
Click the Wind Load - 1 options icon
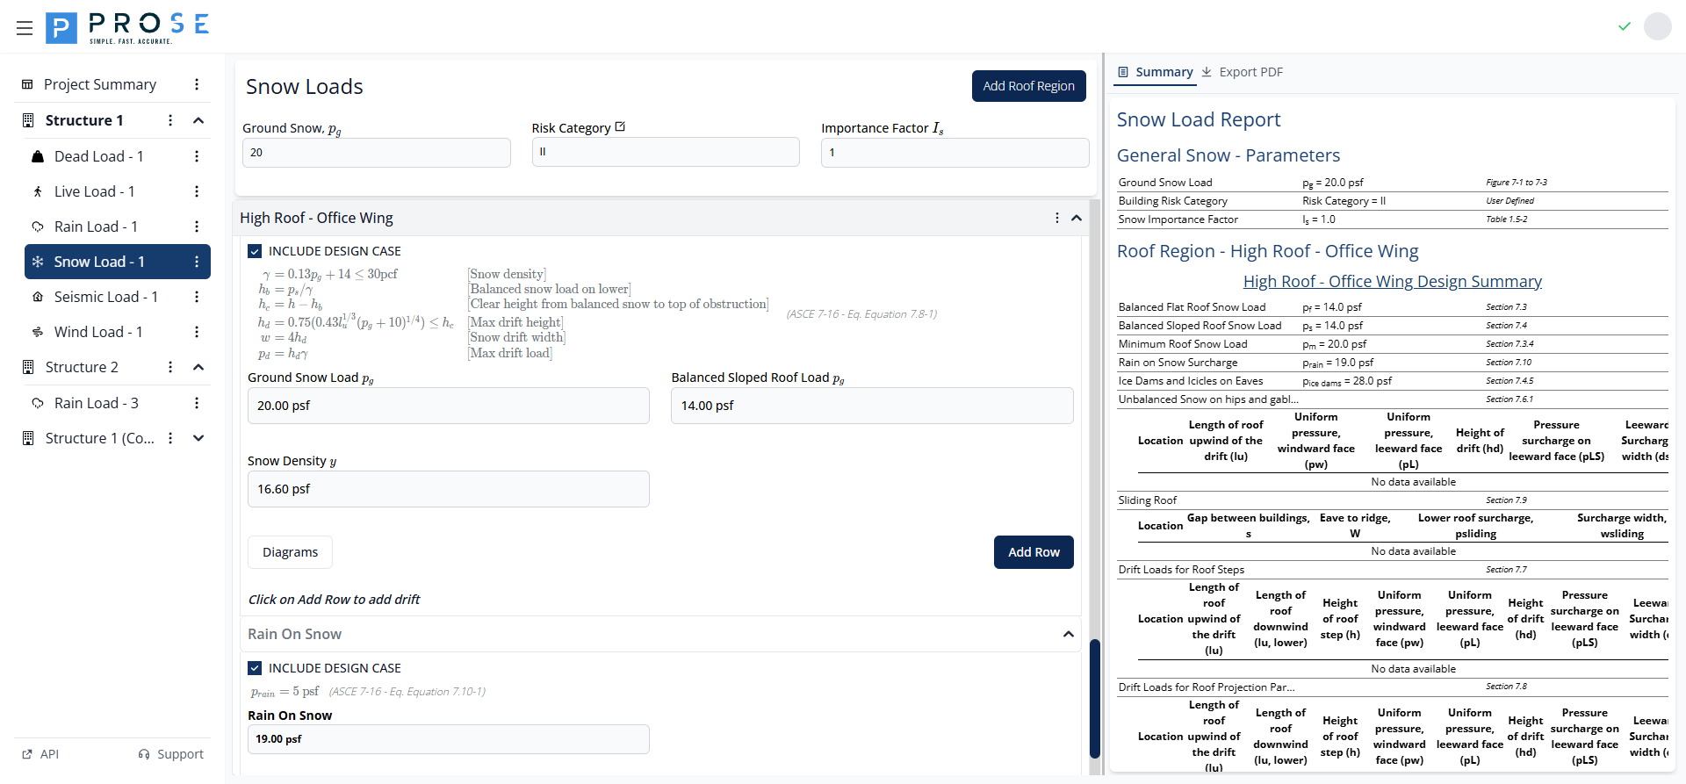[x=197, y=332]
